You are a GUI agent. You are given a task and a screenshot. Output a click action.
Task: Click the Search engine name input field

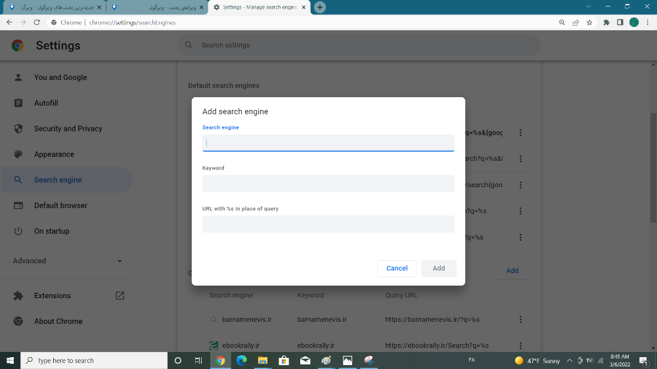pos(328,143)
